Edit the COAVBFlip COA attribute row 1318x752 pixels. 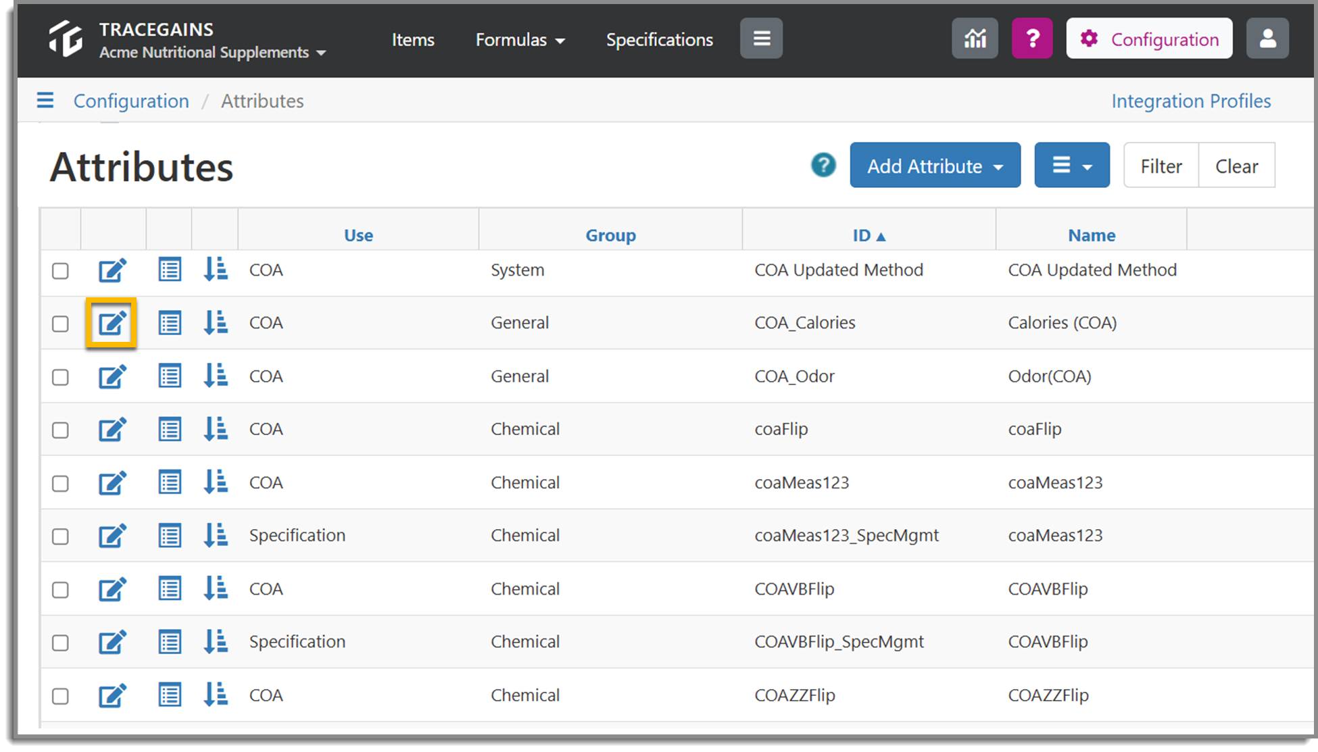pyautogui.click(x=112, y=589)
